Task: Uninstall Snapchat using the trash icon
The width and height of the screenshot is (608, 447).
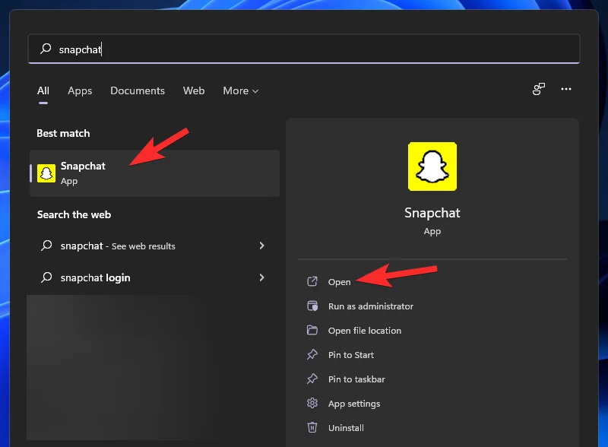Action: [x=312, y=427]
